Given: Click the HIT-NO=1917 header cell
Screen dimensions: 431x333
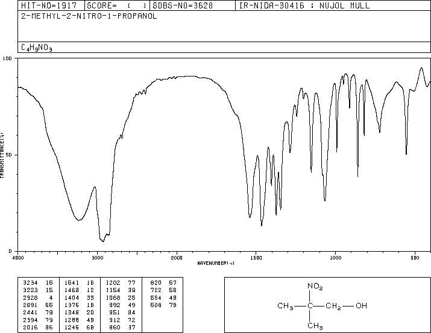Looking at the screenshot, I should click(51, 5).
